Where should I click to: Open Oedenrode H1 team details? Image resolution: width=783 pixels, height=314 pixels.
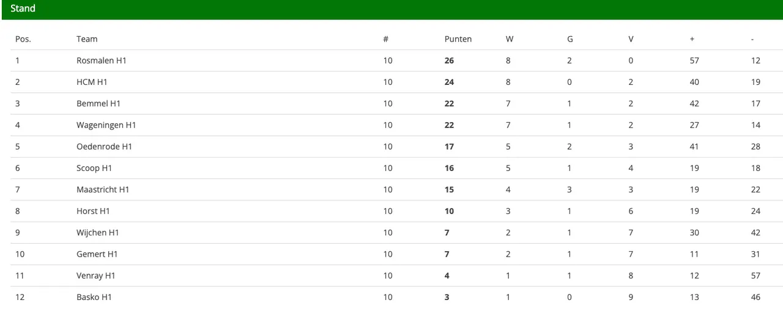(104, 147)
